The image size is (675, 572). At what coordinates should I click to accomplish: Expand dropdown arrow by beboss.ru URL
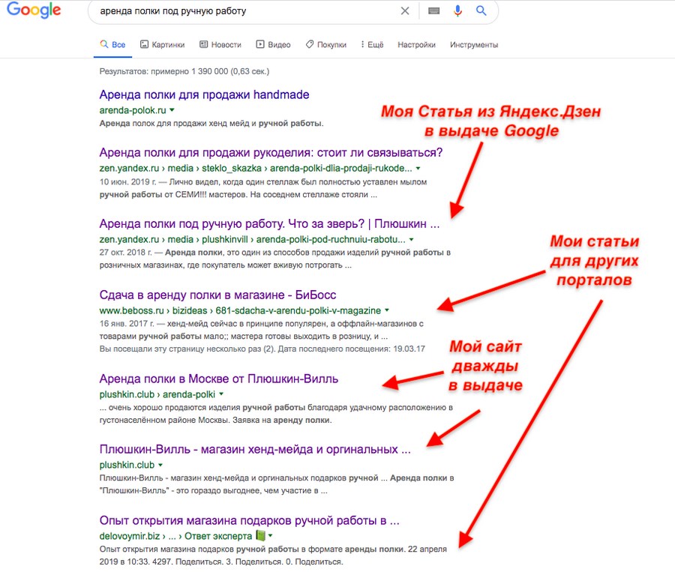(387, 310)
